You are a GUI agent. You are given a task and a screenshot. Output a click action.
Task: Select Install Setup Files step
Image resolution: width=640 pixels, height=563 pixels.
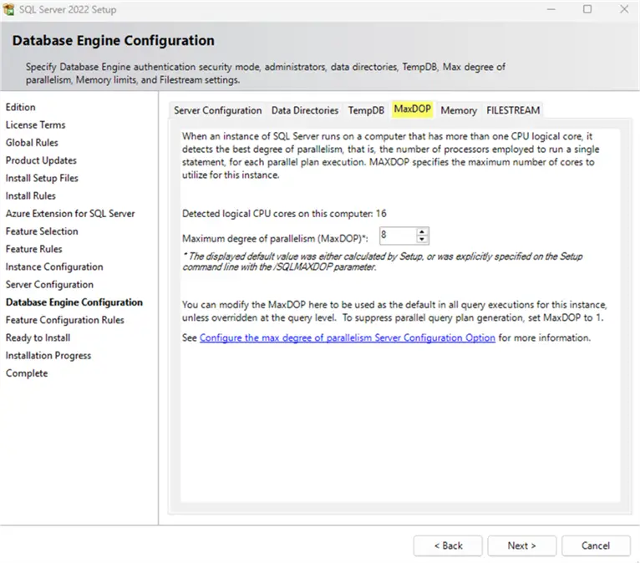pos(42,178)
